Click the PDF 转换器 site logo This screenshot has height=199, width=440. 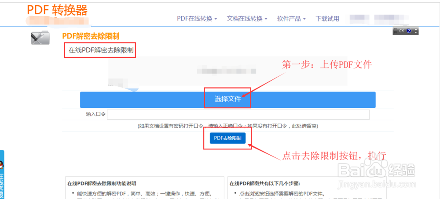(57, 11)
